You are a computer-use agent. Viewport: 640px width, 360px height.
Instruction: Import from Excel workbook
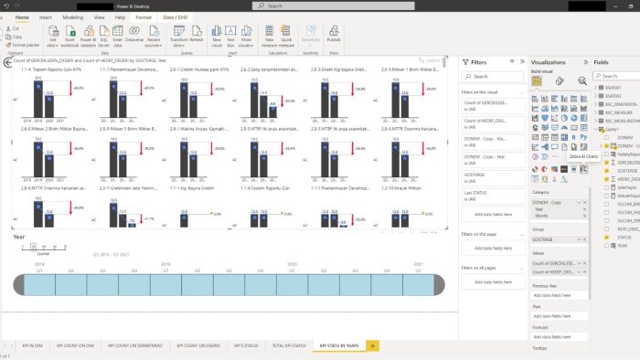69,36
